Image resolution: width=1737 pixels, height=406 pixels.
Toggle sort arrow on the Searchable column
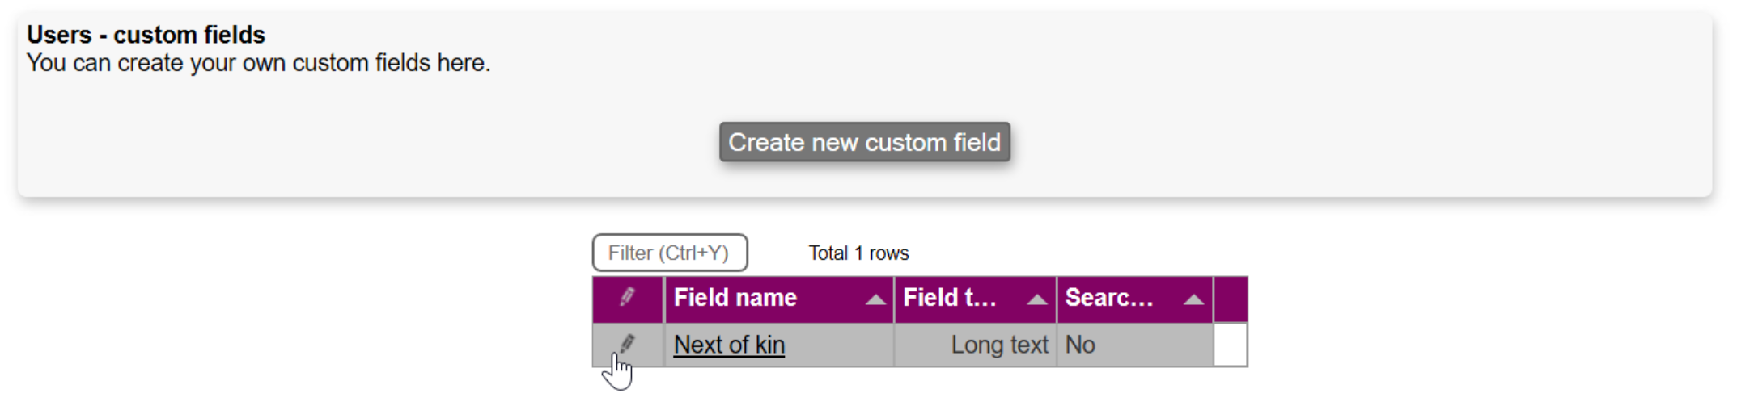[1193, 299]
